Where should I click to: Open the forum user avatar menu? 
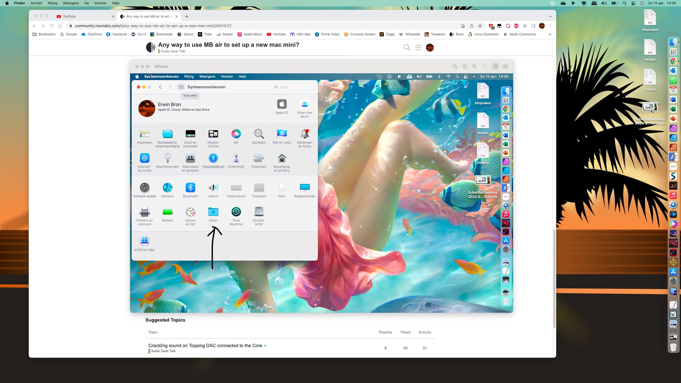pos(430,48)
